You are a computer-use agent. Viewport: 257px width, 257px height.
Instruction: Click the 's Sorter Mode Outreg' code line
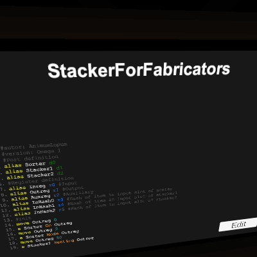(49, 235)
